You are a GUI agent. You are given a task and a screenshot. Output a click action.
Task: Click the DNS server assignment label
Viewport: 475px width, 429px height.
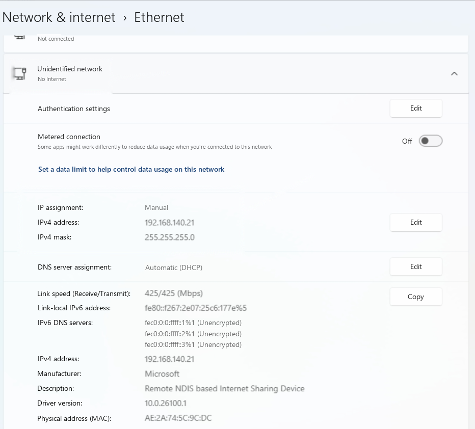coord(74,267)
